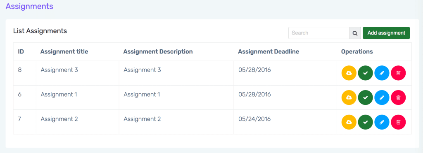
Task: Click the Add assignment button
Action: (x=386, y=33)
